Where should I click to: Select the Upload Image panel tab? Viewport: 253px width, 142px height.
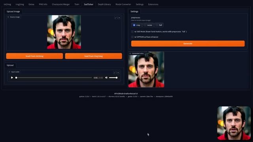coord(13,11)
